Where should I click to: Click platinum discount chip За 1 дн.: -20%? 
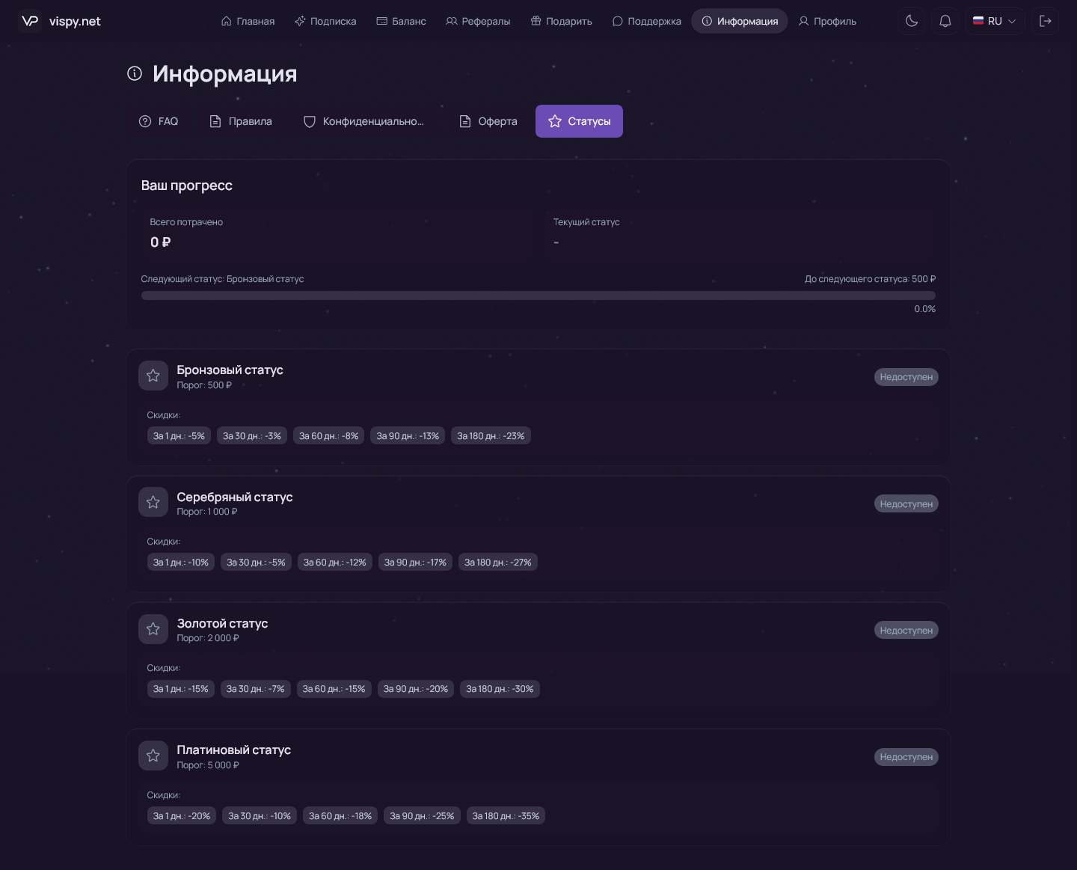(x=182, y=816)
